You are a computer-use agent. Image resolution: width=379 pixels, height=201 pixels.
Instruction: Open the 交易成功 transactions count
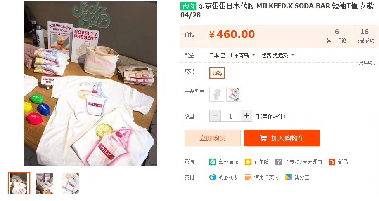364,36
